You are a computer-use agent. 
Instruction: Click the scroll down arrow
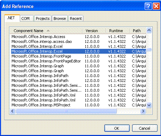(x=149, y=105)
